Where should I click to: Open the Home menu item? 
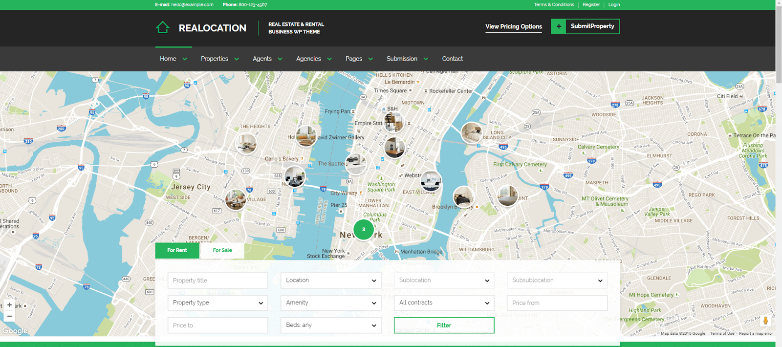tap(168, 59)
